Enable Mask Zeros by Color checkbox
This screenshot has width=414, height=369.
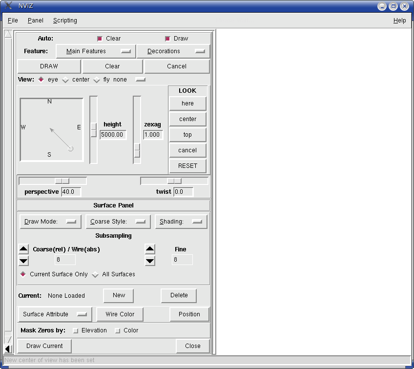pos(118,331)
